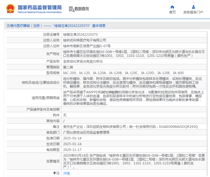Image resolution: width=210 pixels, height=177 pixels.
Task: Go to 首页 via its text label
Action: point(172,12)
